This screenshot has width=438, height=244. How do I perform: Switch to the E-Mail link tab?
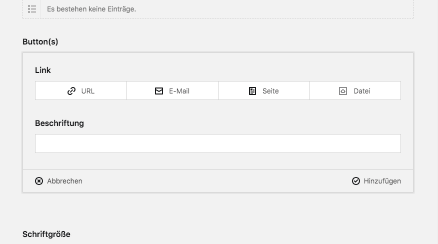(x=172, y=91)
